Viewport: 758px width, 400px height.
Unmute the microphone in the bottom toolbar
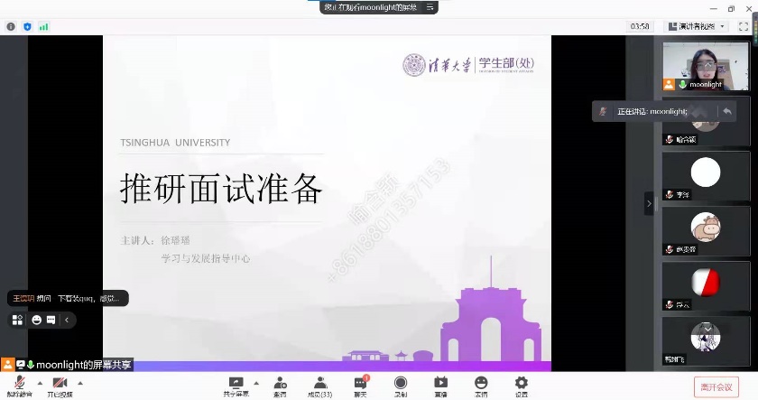pos(19,384)
